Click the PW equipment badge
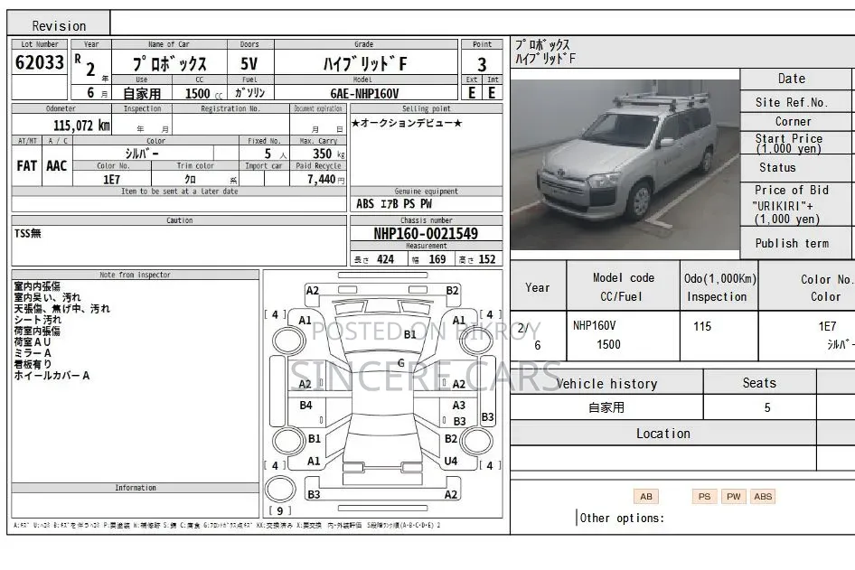The image size is (855, 570). click(x=734, y=497)
